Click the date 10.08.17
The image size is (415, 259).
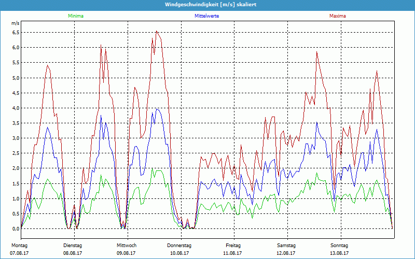point(179,253)
